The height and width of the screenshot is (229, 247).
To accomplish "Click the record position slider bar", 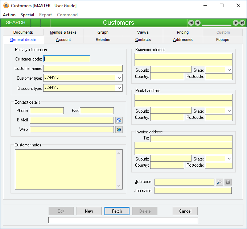I will (216, 24).
